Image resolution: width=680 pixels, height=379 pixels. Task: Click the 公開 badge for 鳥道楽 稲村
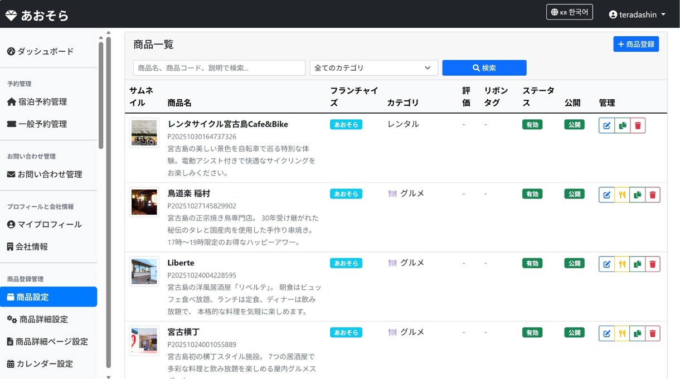pos(575,194)
